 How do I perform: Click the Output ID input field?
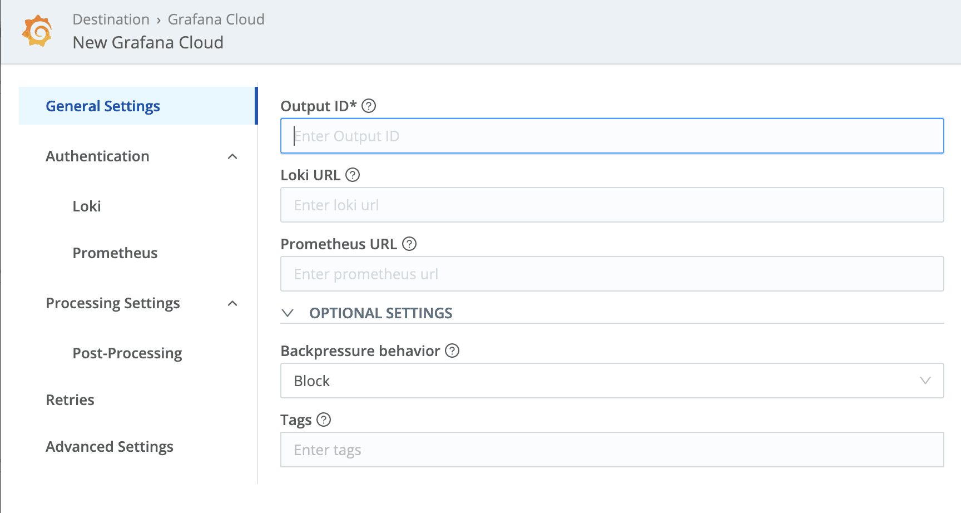click(612, 136)
